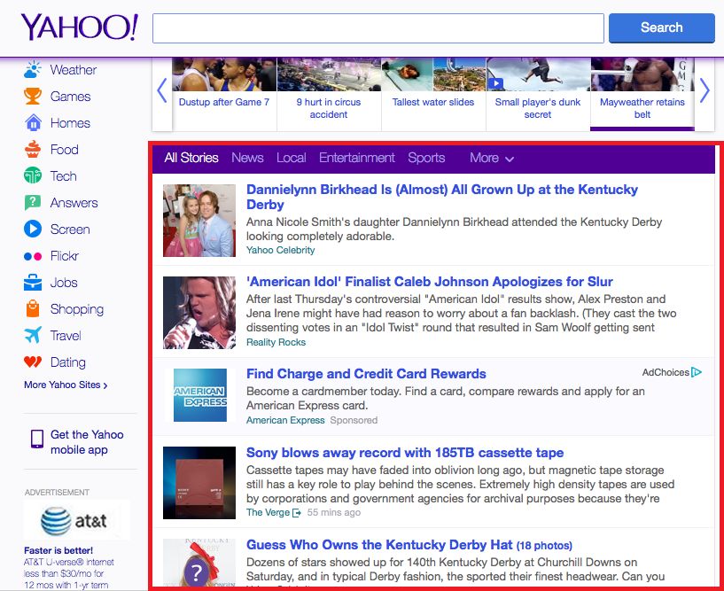Screen dimensions: 724x591
Task: Open the Tech sidebar link
Action: pos(63,176)
